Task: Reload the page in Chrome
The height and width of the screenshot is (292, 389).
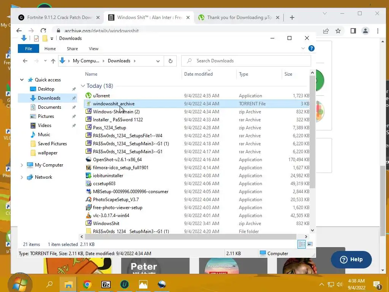Action: (43, 30)
